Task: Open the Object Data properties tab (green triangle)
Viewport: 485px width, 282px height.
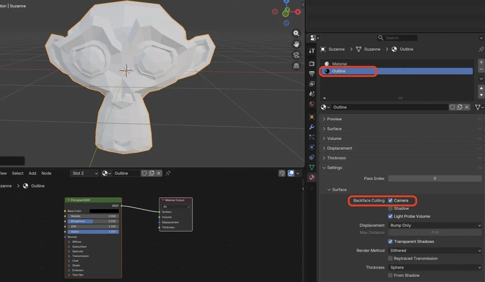Action: click(312, 167)
